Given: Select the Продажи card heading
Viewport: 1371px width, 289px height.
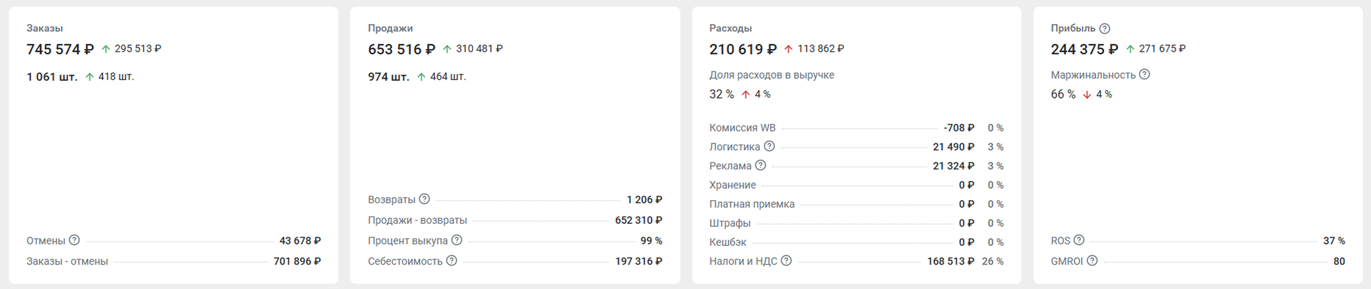Looking at the screenshot, I should click(x=390, y=28).
